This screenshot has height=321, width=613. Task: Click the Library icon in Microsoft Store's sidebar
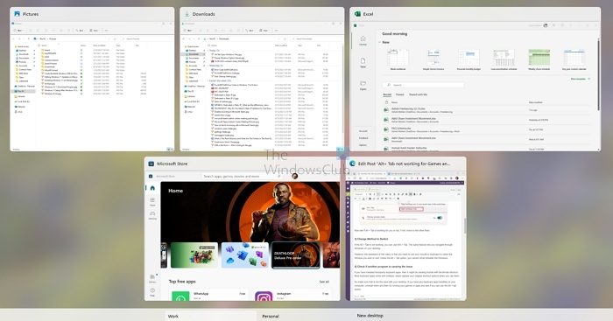coord(152,276)
